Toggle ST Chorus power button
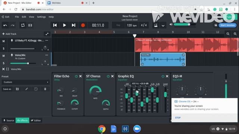Screen dimensions: 239x134 (x=108, y=76)
